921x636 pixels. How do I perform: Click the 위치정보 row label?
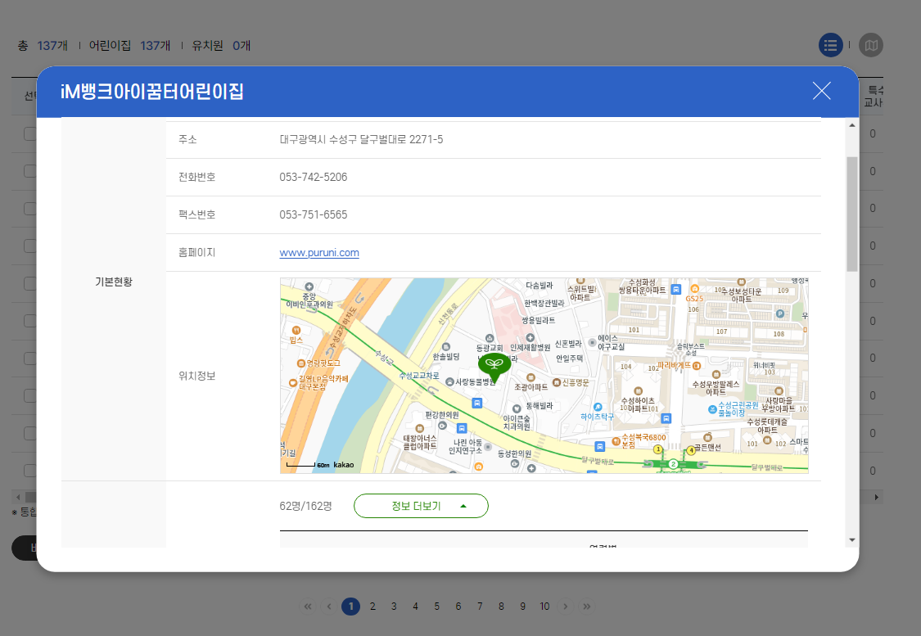196,376
